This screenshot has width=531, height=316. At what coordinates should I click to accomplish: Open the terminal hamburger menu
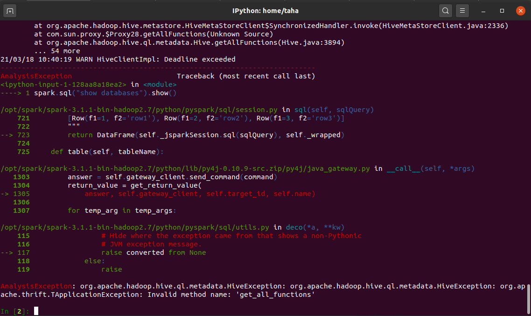click(x=462, y=10)
